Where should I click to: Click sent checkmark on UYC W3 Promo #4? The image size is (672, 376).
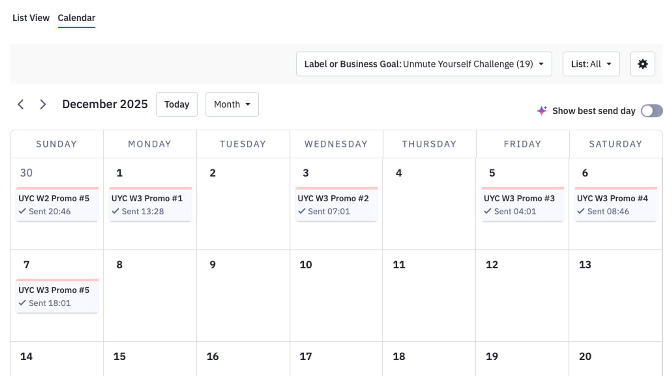click(581, 211)
